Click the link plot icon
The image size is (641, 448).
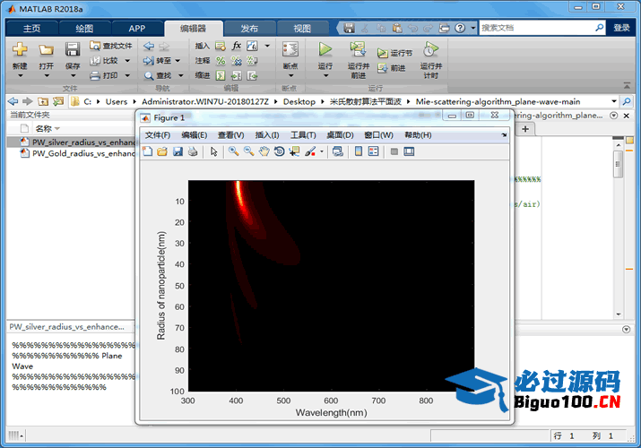click(338, 151)
